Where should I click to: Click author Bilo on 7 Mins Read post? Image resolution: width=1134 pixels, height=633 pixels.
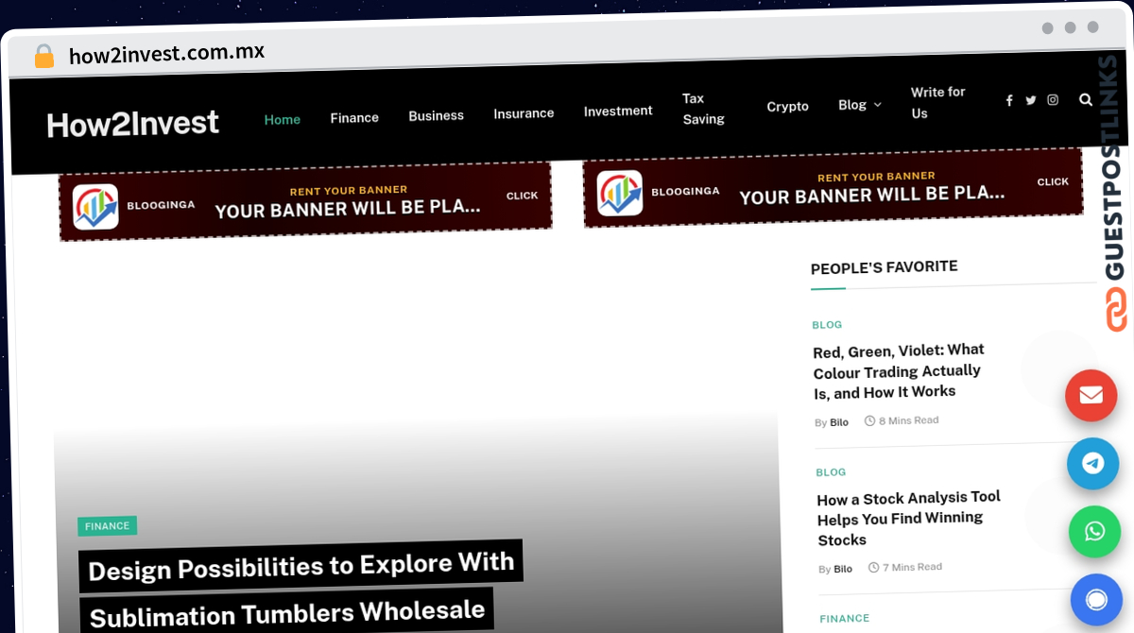point(843,569)
